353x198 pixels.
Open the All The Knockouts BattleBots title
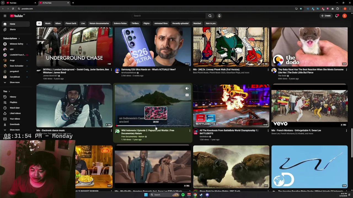click(229, 132)
